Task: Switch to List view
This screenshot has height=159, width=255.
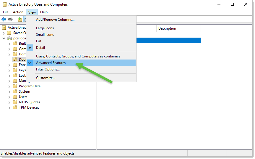Action: point(81,41)
